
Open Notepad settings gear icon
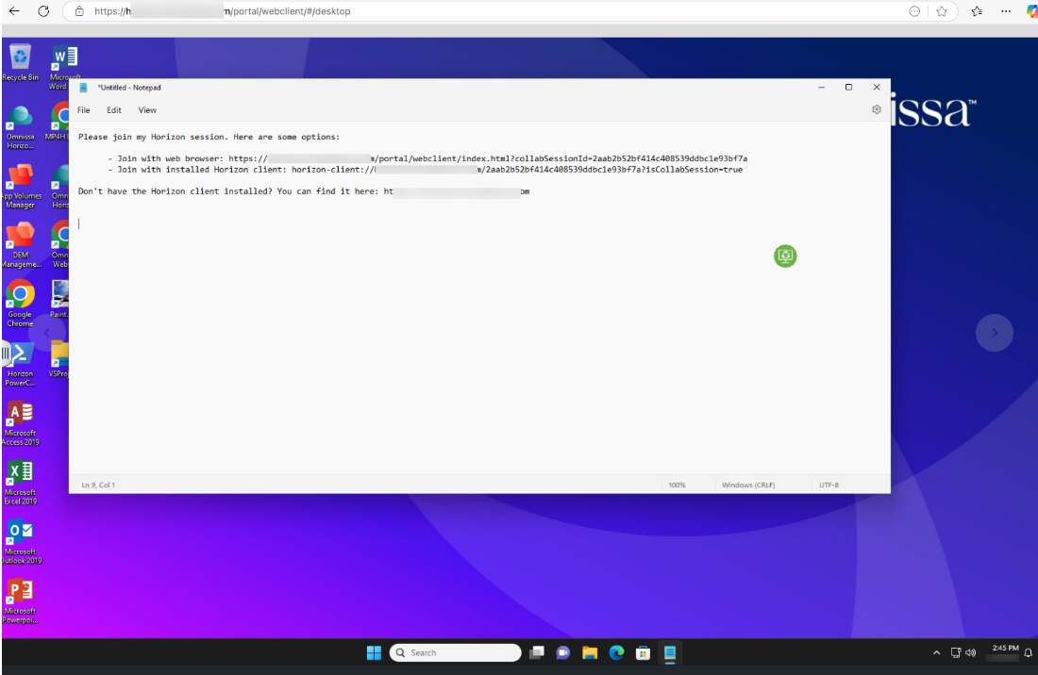coord(877,110)
